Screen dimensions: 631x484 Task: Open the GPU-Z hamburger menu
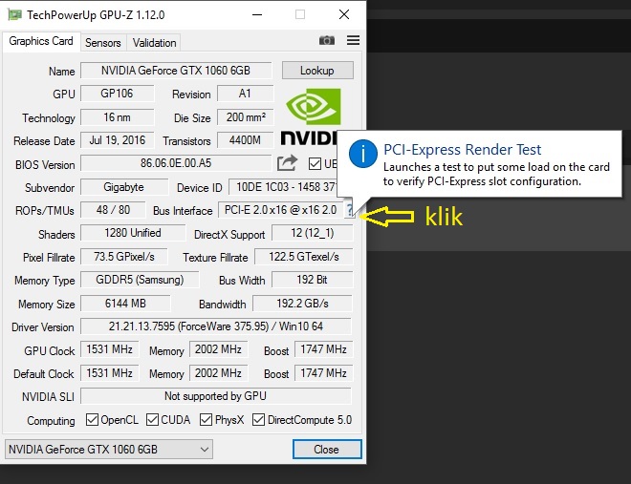coord(353,40)
